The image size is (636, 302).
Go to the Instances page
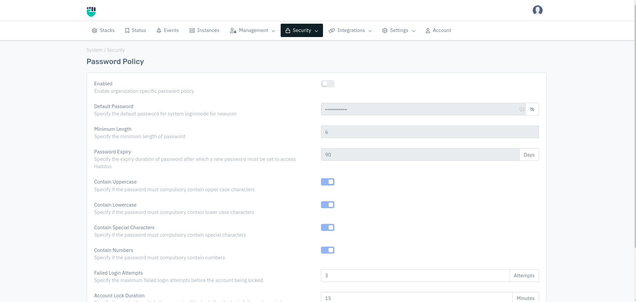(208, 31)
